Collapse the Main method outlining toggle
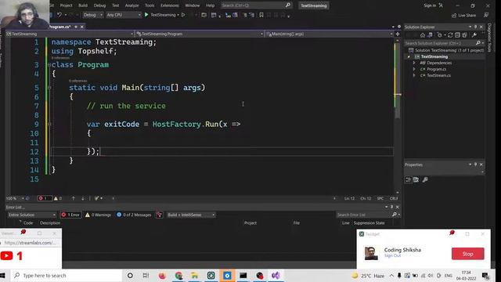The height and width of the screenshot is (282, 501). click(x=49, y=88)
